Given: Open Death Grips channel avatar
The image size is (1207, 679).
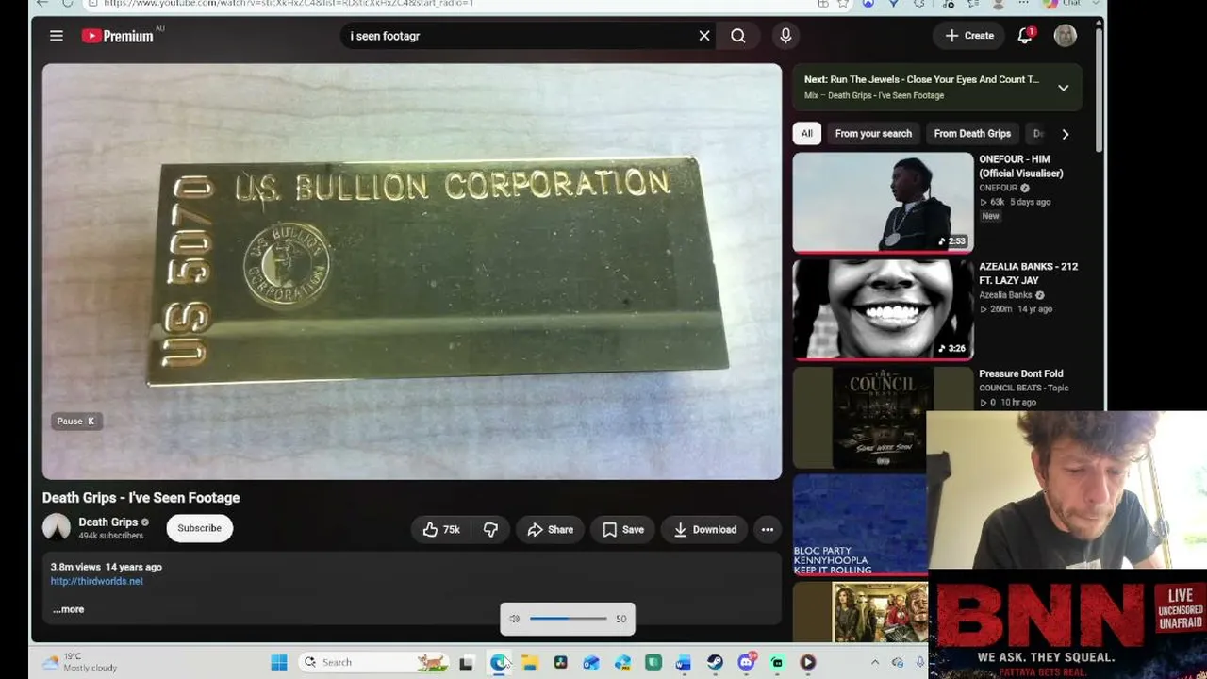Looking at the screenshot, I should pyautogui.click(x=57, y=527).
